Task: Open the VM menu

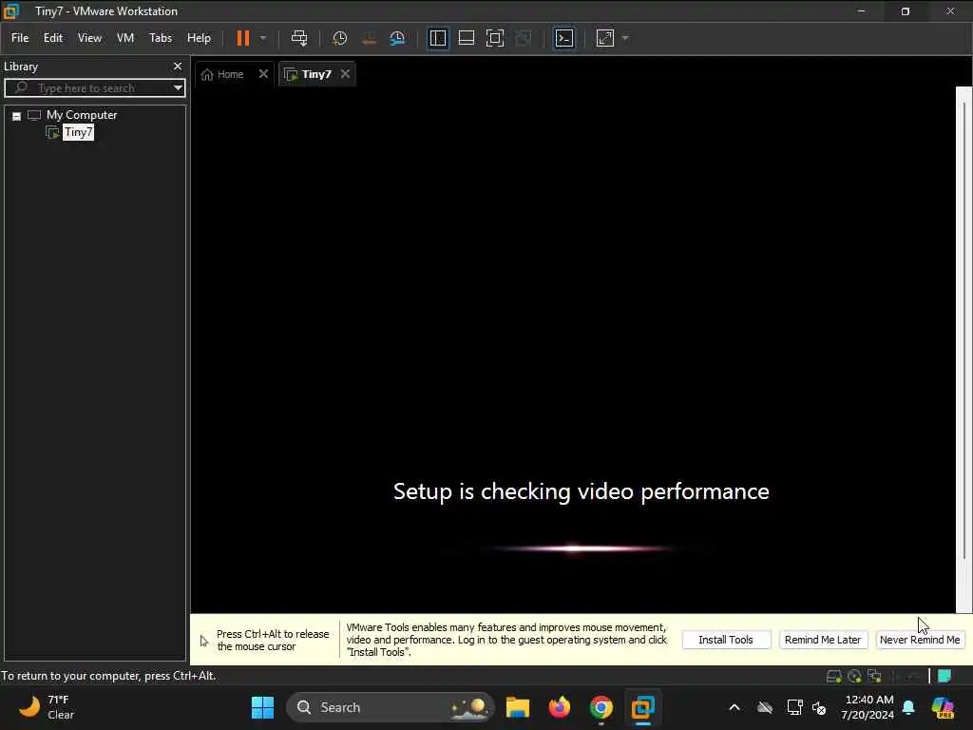Action: pyautogui.click(x=125, y=38)
